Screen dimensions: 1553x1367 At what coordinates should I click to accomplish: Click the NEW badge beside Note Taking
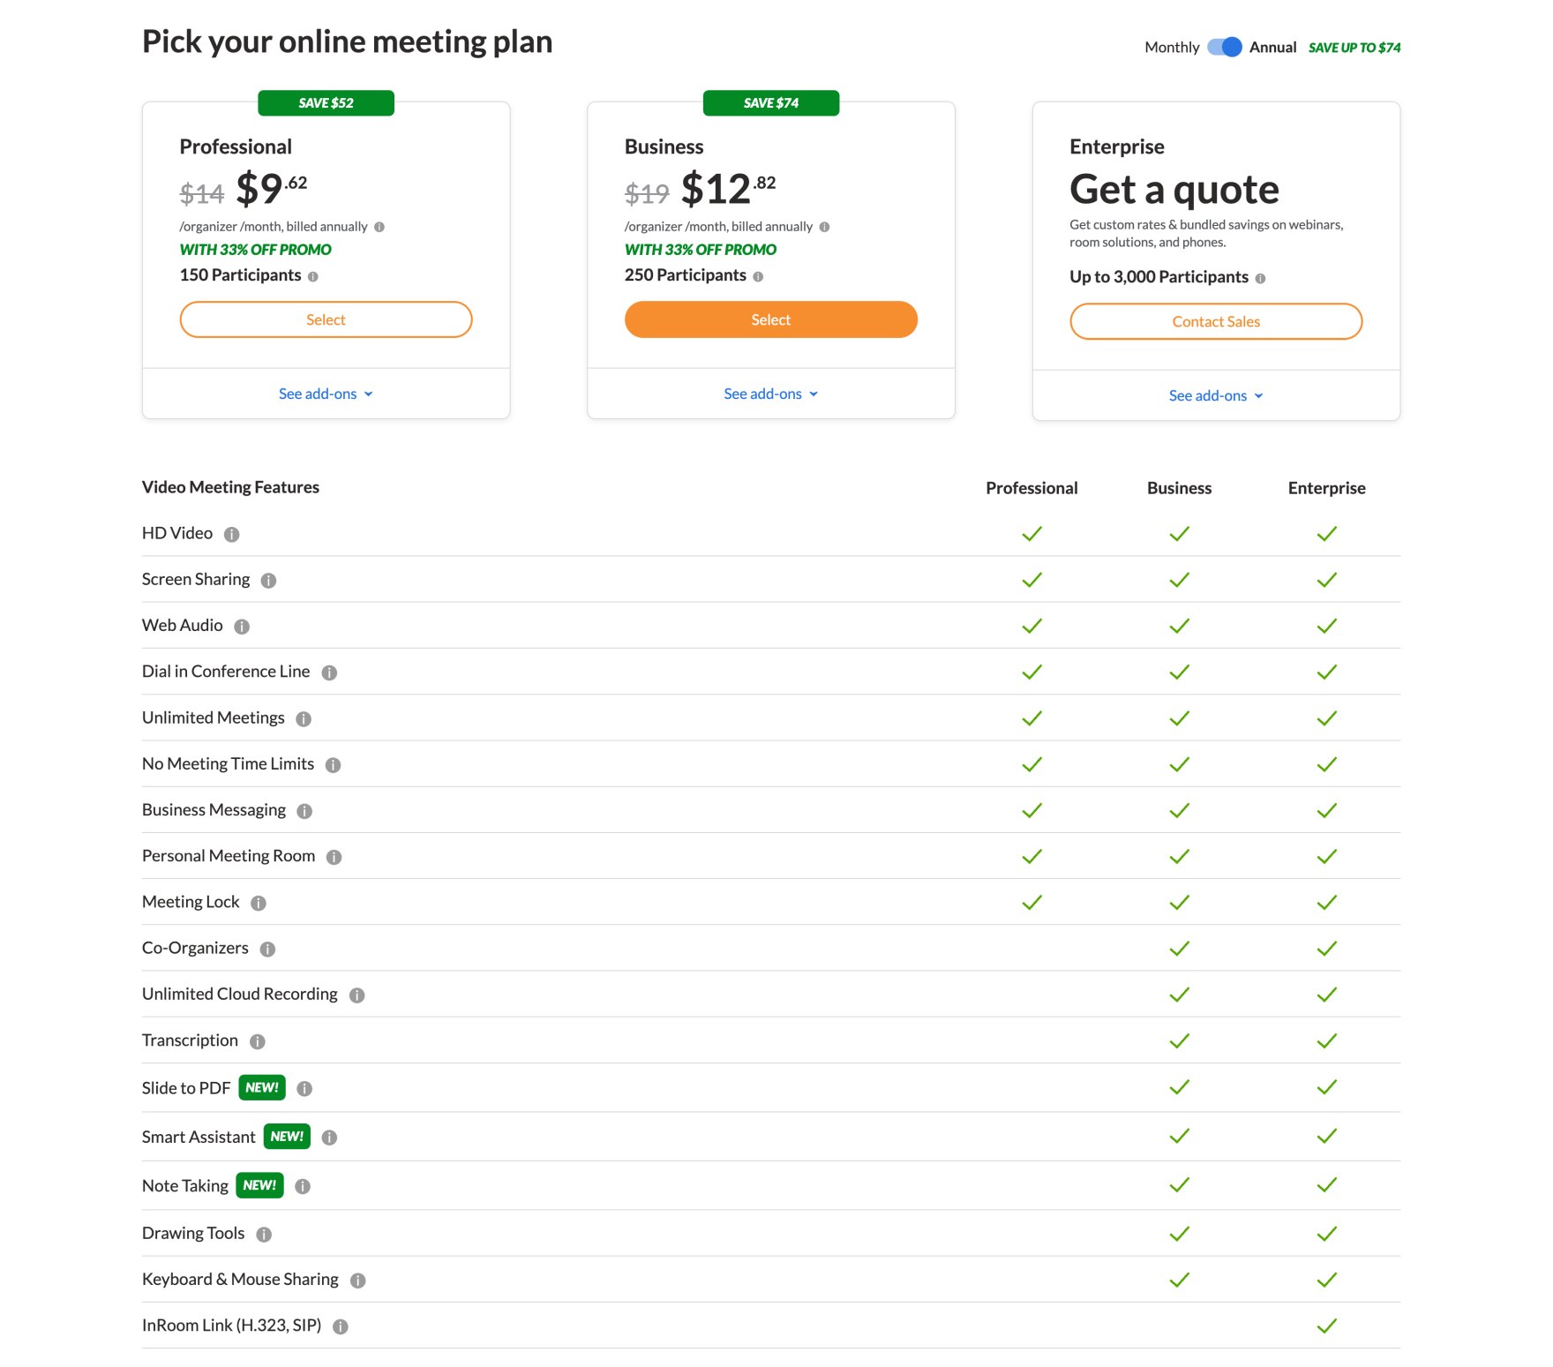(260, 1185)
